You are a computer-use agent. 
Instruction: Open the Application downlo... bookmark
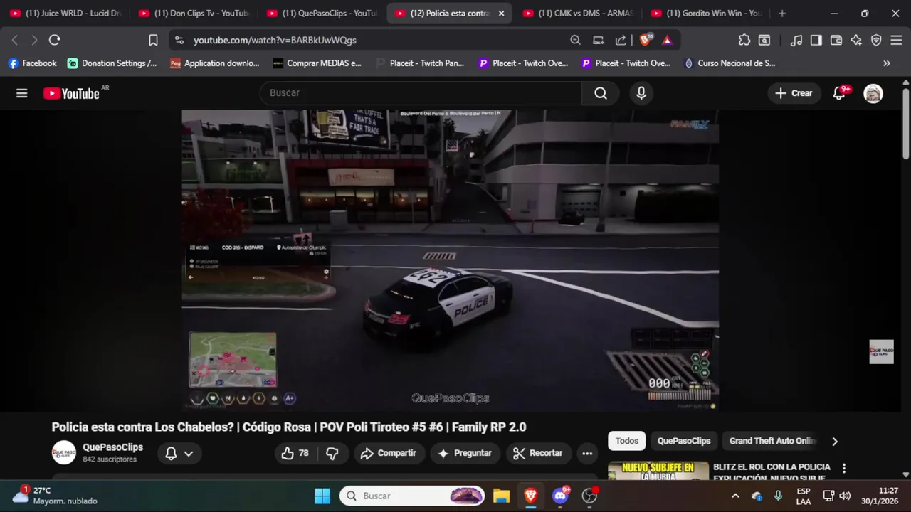coord(215,63)
